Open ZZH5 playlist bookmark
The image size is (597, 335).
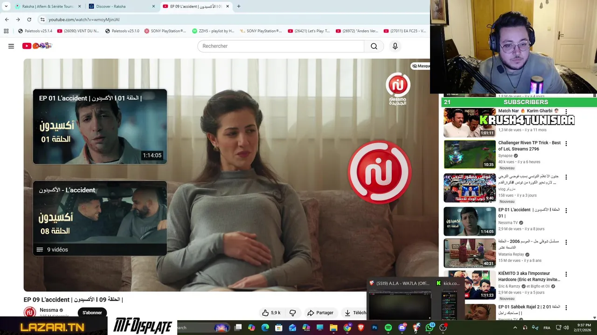[x=213, y=31]
